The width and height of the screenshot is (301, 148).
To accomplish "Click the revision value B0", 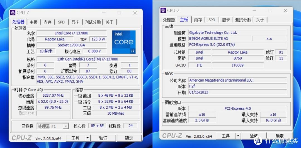I will tap(130, 71).
